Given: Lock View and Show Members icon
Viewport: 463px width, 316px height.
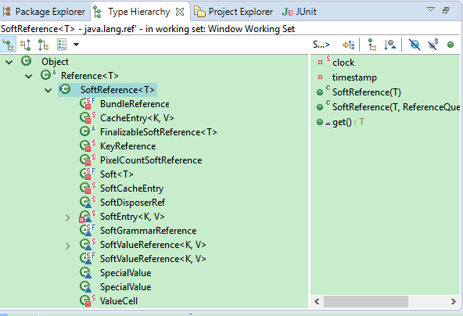Looking at the screenshot, I should [x=349, y=45].
